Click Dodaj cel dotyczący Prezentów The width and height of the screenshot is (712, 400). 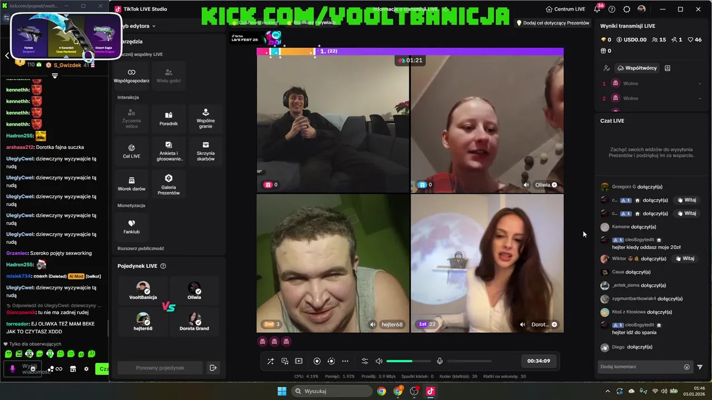coord(552,23)
